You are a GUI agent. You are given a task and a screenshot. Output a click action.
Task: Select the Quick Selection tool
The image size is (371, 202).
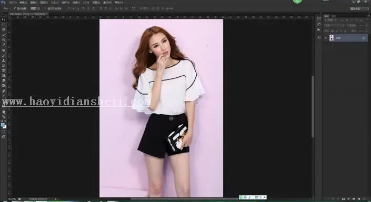click(x=3, y=35)
